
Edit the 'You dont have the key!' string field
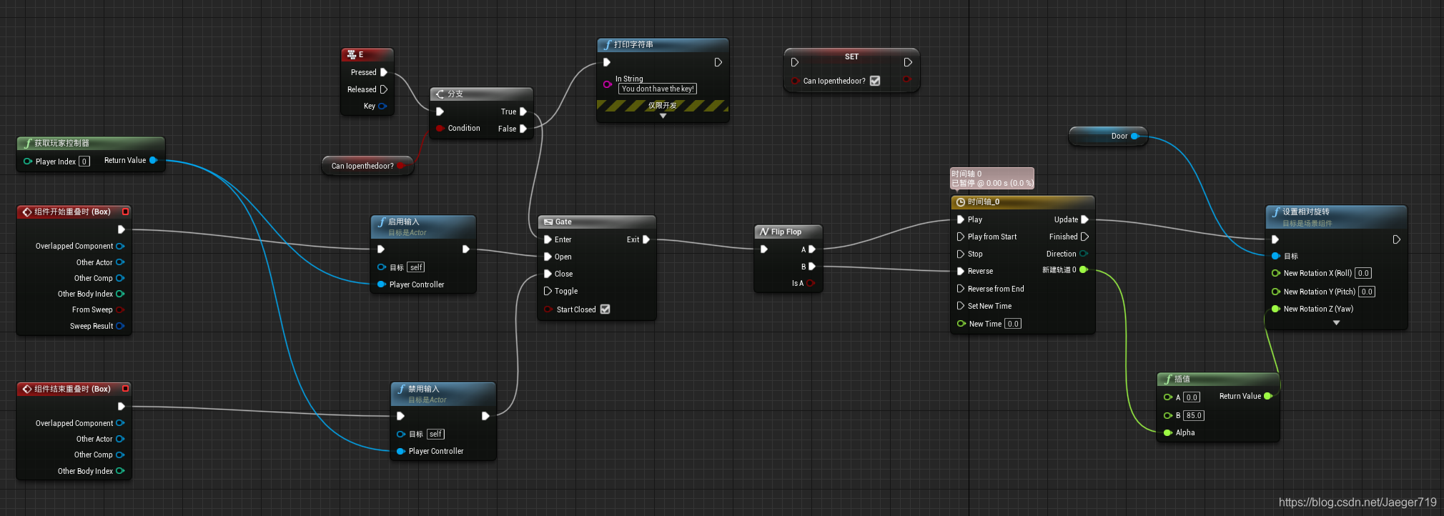[658, 89]
